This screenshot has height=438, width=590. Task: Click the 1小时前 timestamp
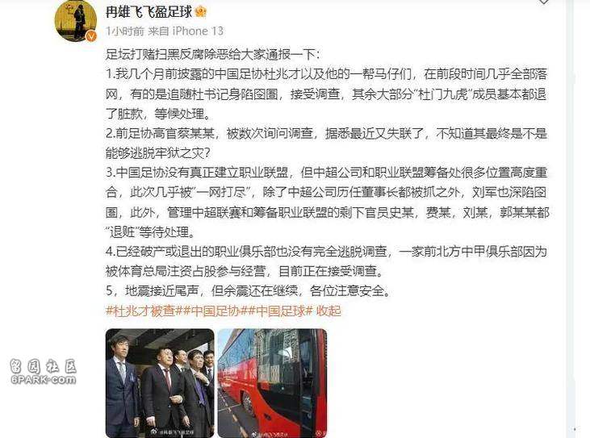[x=125, y=31]
